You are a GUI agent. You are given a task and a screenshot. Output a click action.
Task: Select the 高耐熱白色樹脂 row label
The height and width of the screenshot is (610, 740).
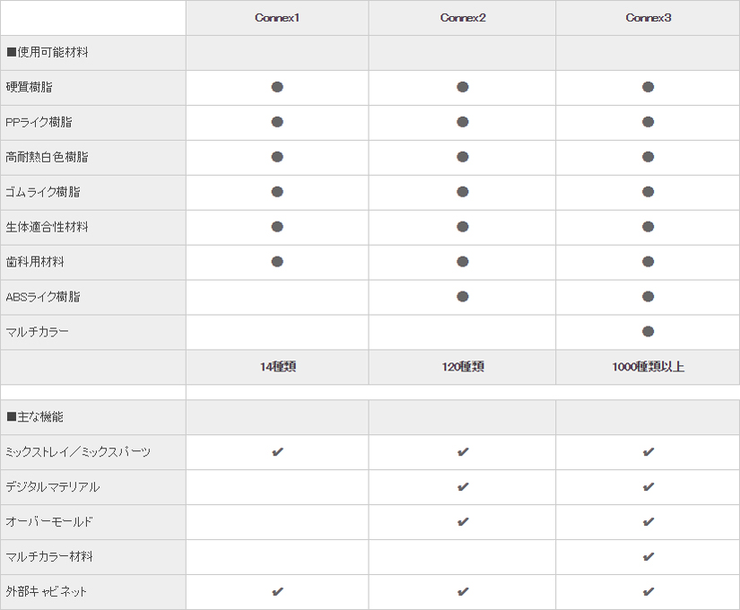point(47,157)
